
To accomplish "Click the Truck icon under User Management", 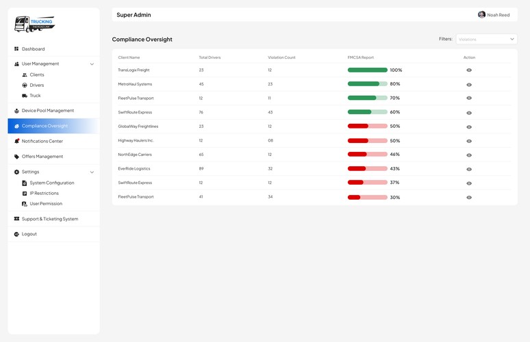I will click(x=25, y=96).
